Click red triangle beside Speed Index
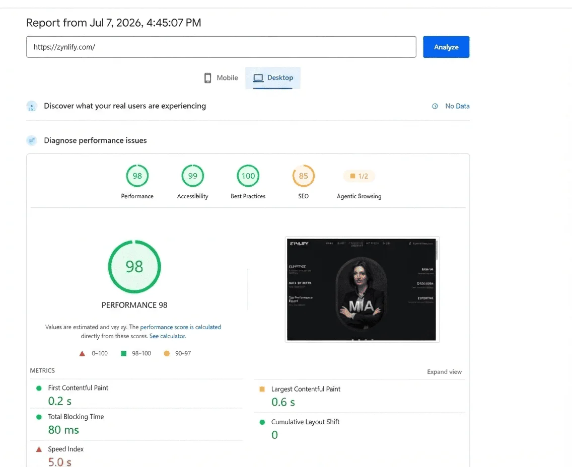This screenshot has height=467, width=572. click(39, 449)
